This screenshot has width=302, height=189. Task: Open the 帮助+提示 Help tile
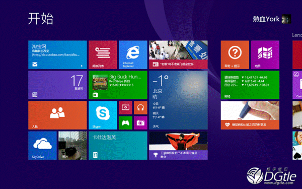(x=235, y=55)
